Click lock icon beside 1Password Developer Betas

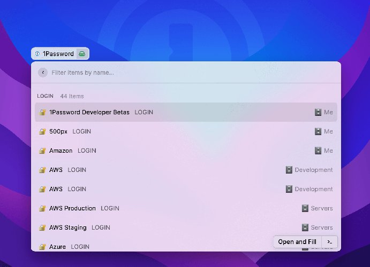(42, 112)
